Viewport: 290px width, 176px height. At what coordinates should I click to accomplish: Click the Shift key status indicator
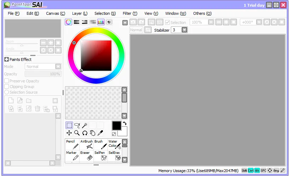click(244, 170)
